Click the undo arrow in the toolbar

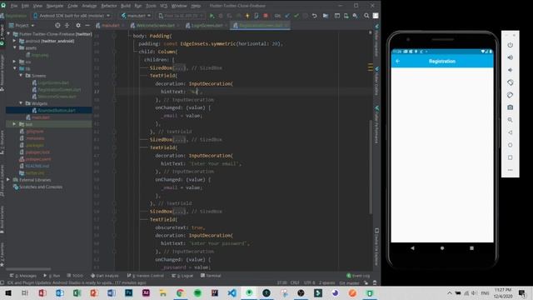point(315,16)
